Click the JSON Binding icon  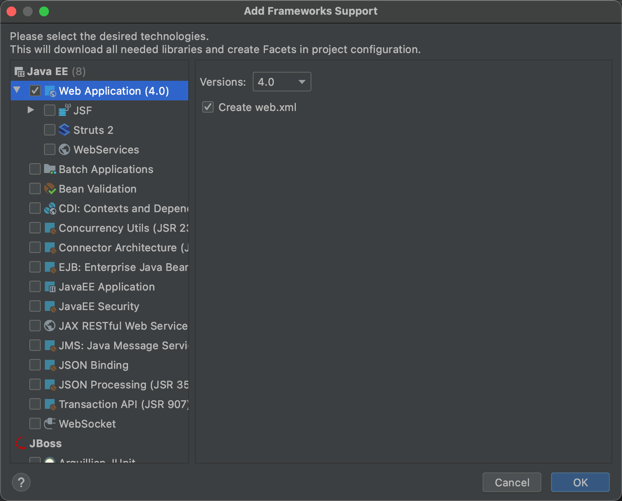[x=50, y=365]
